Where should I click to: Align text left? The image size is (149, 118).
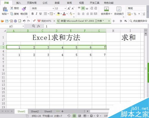(79, 14)
